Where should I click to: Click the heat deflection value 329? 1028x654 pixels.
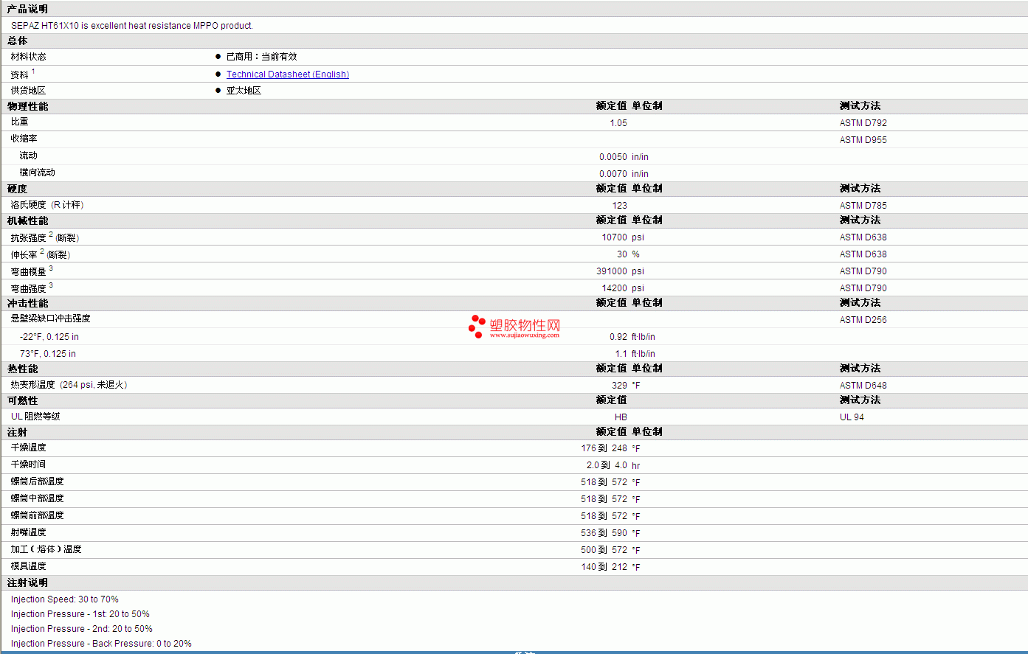click(620, 386)
